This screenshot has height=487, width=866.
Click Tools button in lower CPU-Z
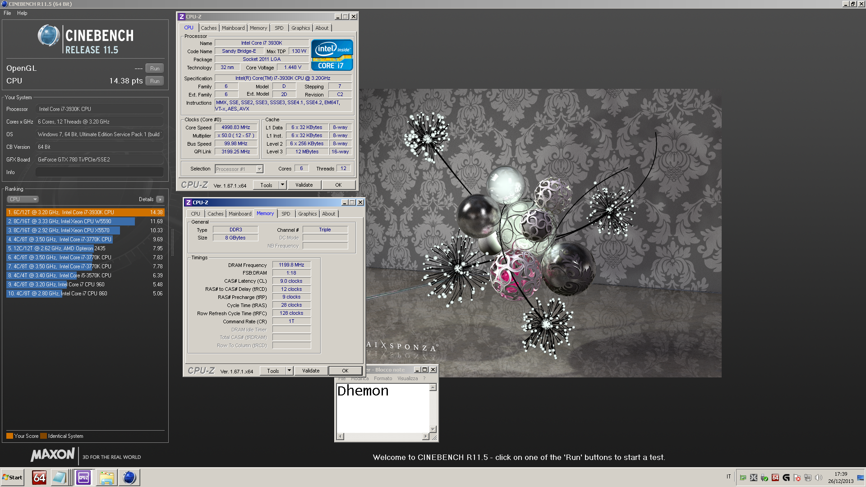273,371
